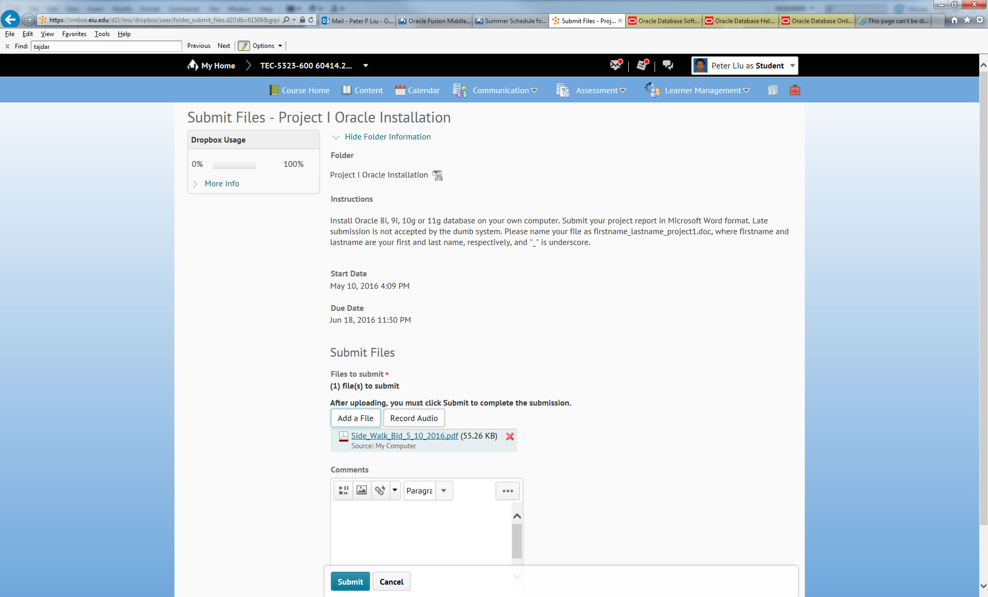Open Side_Walk_Bid_5_10_2016.pdf link
Viewport: 988px width, 597px height.
[x=404, y=436]
